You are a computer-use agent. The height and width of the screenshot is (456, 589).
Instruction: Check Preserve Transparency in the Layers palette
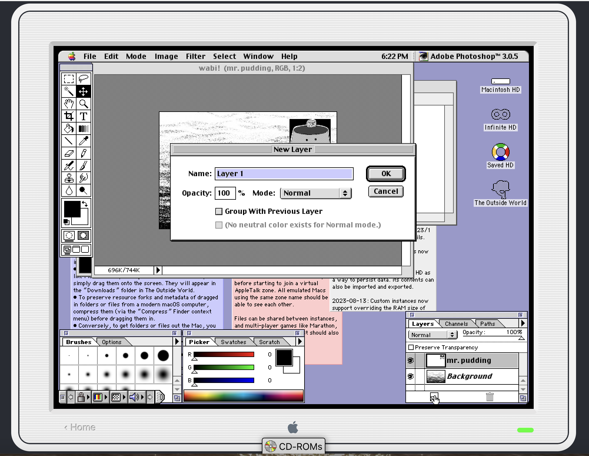(411, 347)
